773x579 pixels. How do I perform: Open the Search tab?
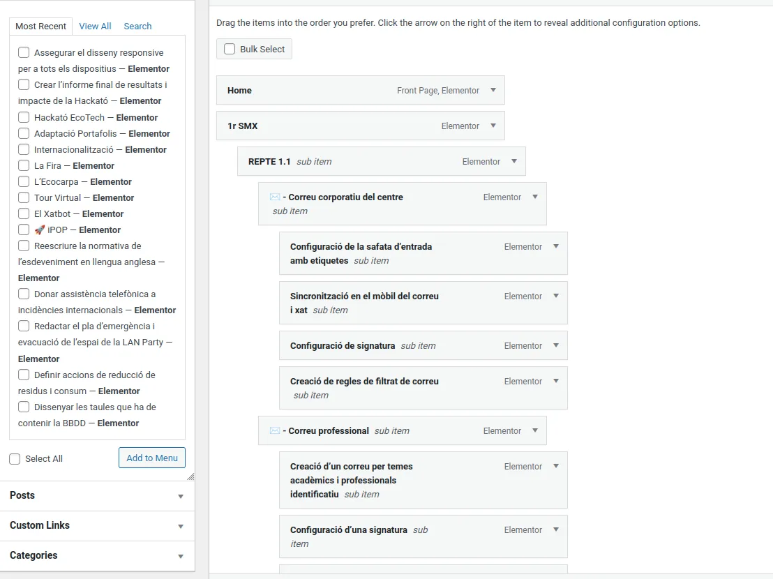coord(137,27)
